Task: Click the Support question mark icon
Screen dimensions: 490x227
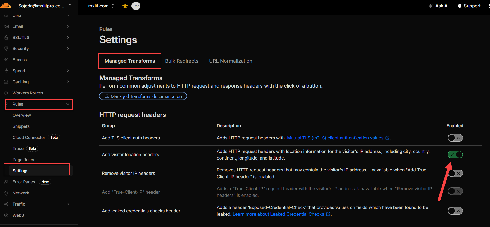Action: (x=460, y=6)
